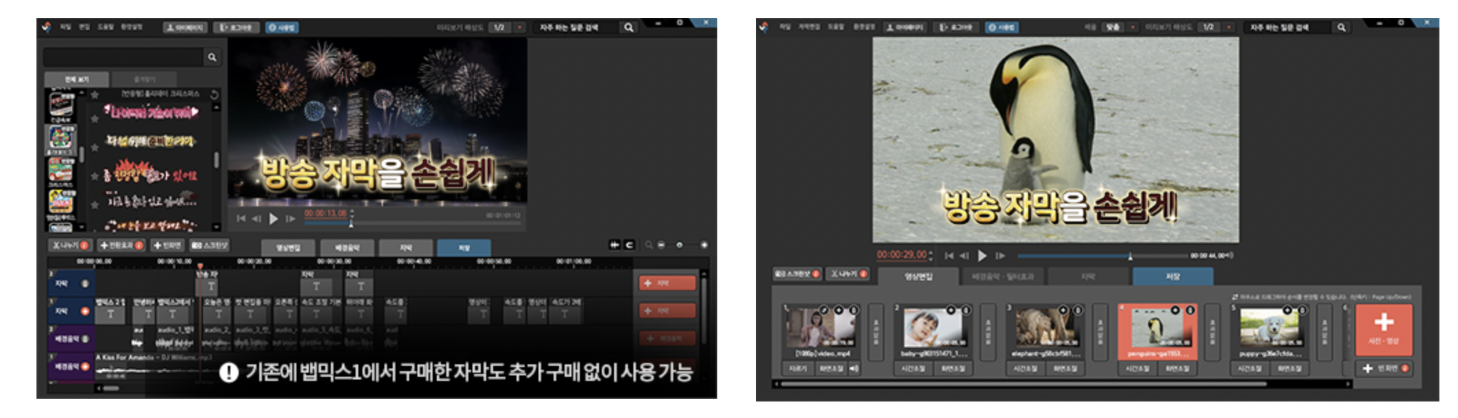1458x418 pixels.
Task: Select the video.mp4 clip thumbnail
Action: pos(822,328)
